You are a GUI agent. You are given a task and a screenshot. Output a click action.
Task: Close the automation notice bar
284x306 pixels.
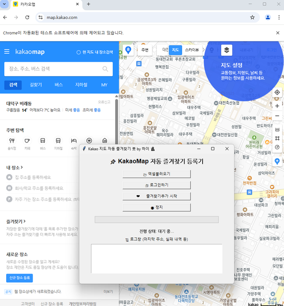278,33
